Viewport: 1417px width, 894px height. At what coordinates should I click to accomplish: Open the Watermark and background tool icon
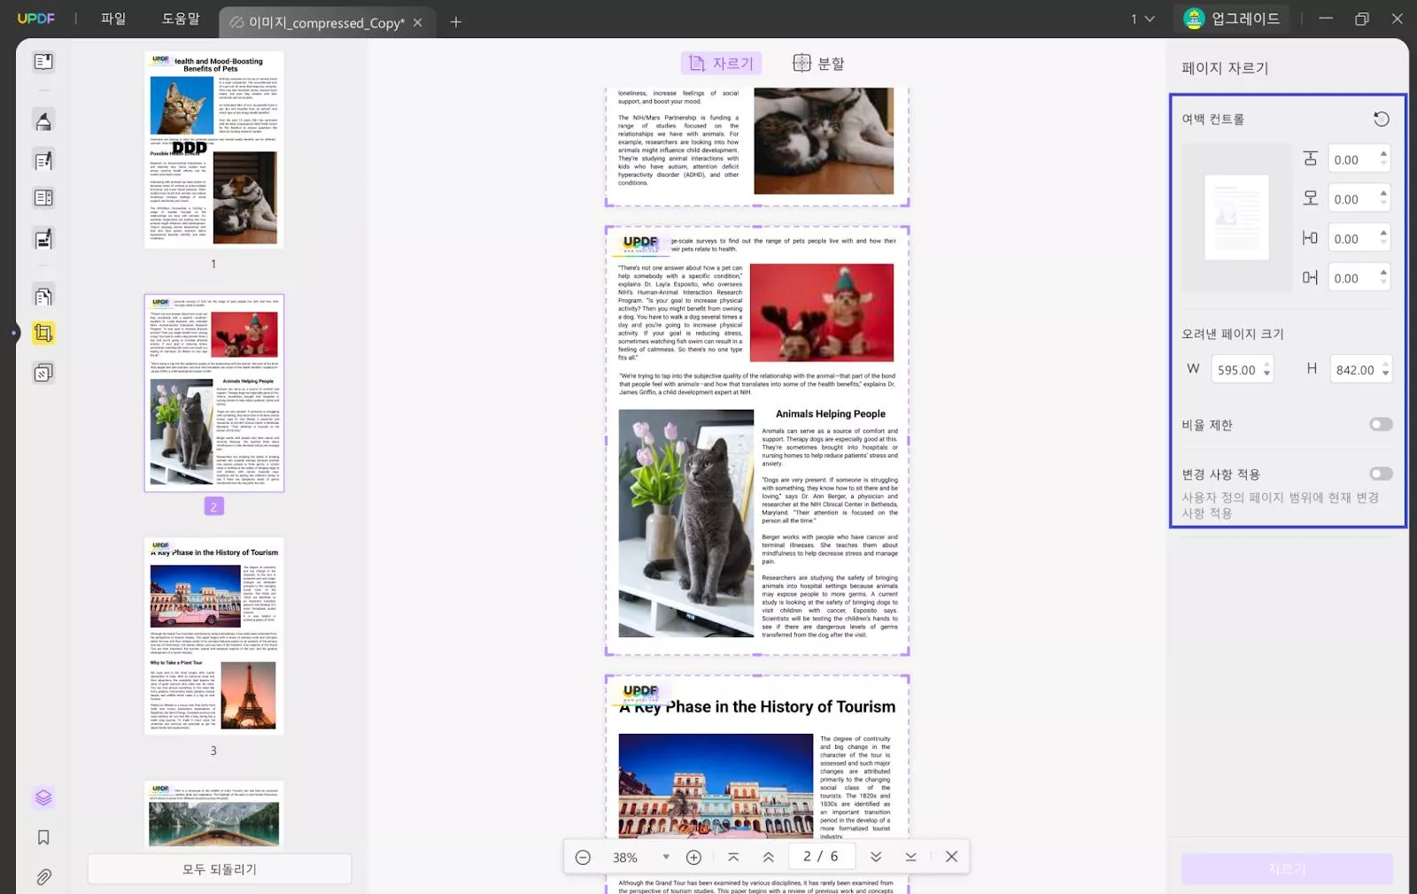click(x=43, y=373)
